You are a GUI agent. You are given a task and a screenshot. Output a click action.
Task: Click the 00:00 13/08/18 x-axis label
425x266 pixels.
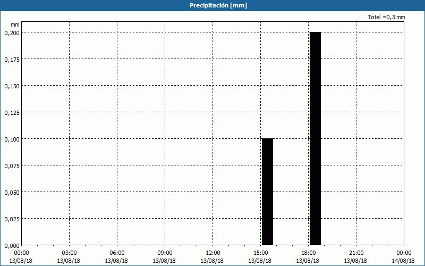(x=21, y=257)
